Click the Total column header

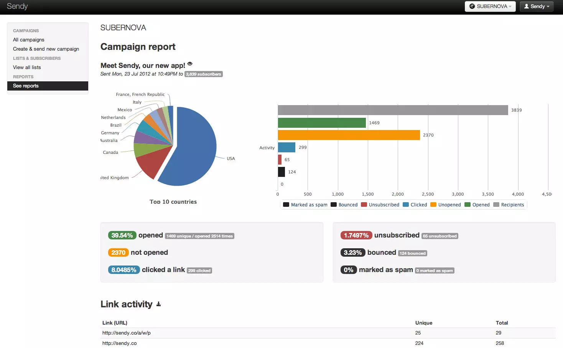tap(502, 323)
